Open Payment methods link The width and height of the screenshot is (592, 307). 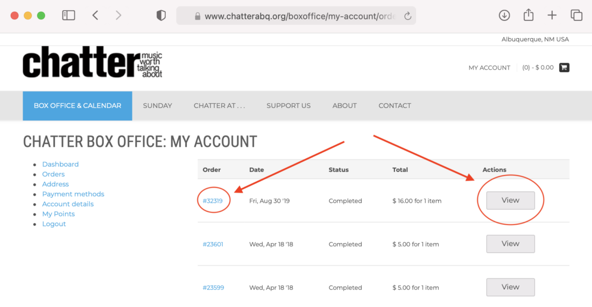(73, 194)
